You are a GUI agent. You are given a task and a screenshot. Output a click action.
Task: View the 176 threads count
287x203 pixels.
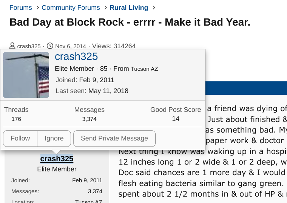coord(16,119)
